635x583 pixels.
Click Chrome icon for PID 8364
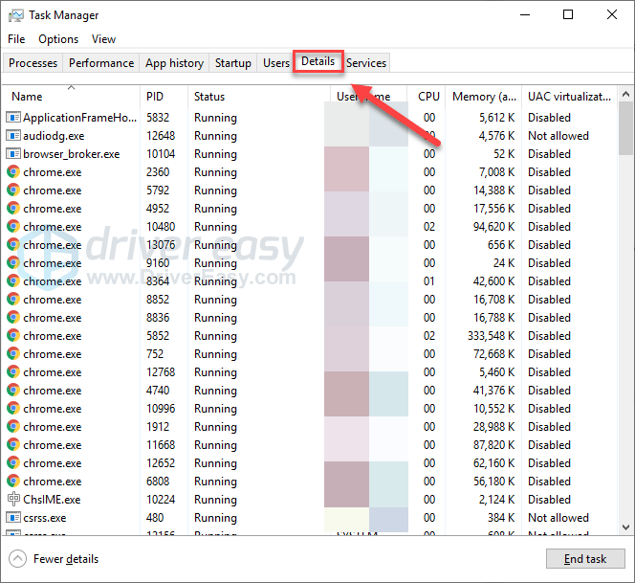pyautogui.click(x=13, y=280)
